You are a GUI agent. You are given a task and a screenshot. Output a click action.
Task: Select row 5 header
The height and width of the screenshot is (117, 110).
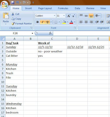coord(3,60)
